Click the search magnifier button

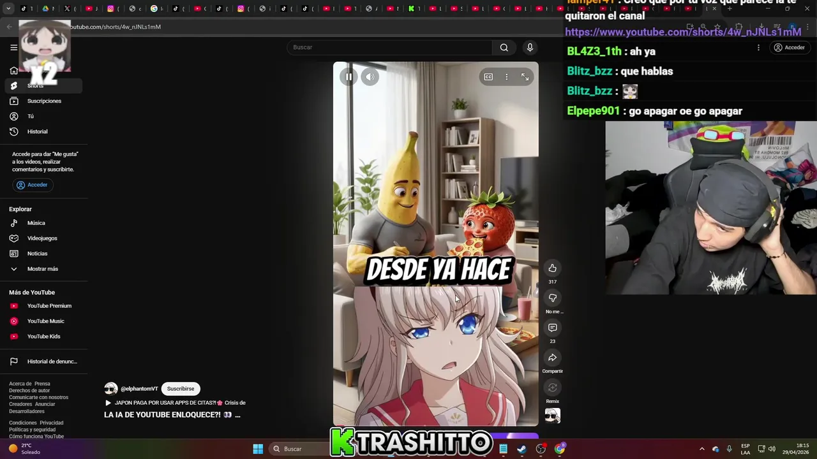[504, 47]
